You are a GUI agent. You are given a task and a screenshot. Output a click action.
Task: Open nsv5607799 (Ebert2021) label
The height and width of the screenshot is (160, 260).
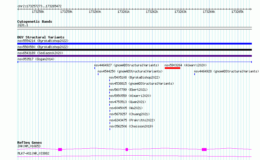click(128, 90)
